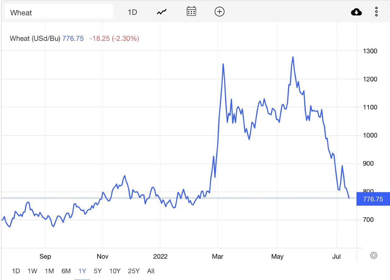Select the 1Y time range tab
Screen dimensions: 390x280
(x=82, y=271)
